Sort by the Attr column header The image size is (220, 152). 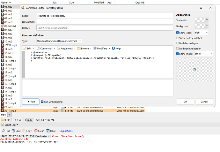point(109,2)
